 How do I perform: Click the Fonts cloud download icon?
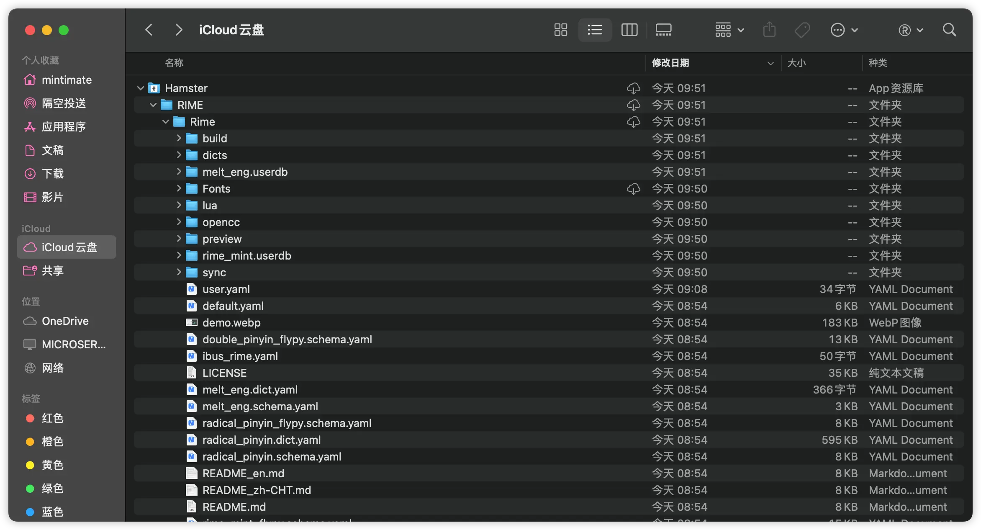click(x=633, y=188)
